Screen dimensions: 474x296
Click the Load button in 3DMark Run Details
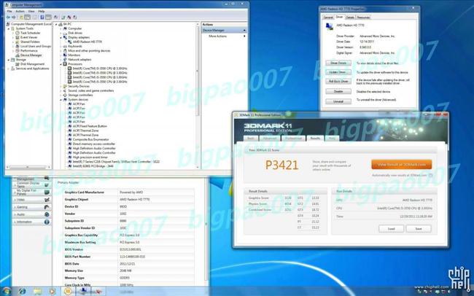[391, 229]
